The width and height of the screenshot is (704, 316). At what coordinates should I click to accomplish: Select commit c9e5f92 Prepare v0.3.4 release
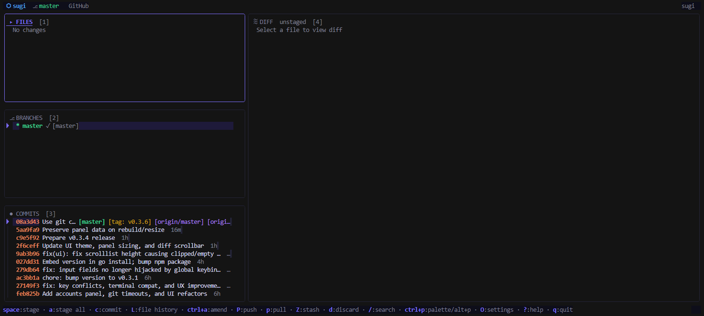pyautogui.click(x=122, y=238)
